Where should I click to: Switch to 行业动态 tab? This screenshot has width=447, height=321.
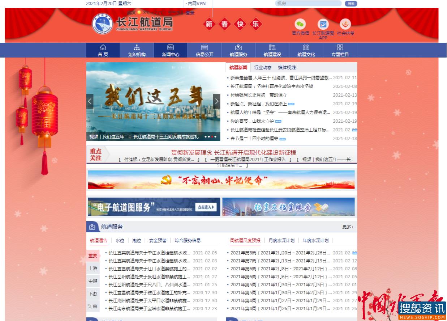(263, 68)
